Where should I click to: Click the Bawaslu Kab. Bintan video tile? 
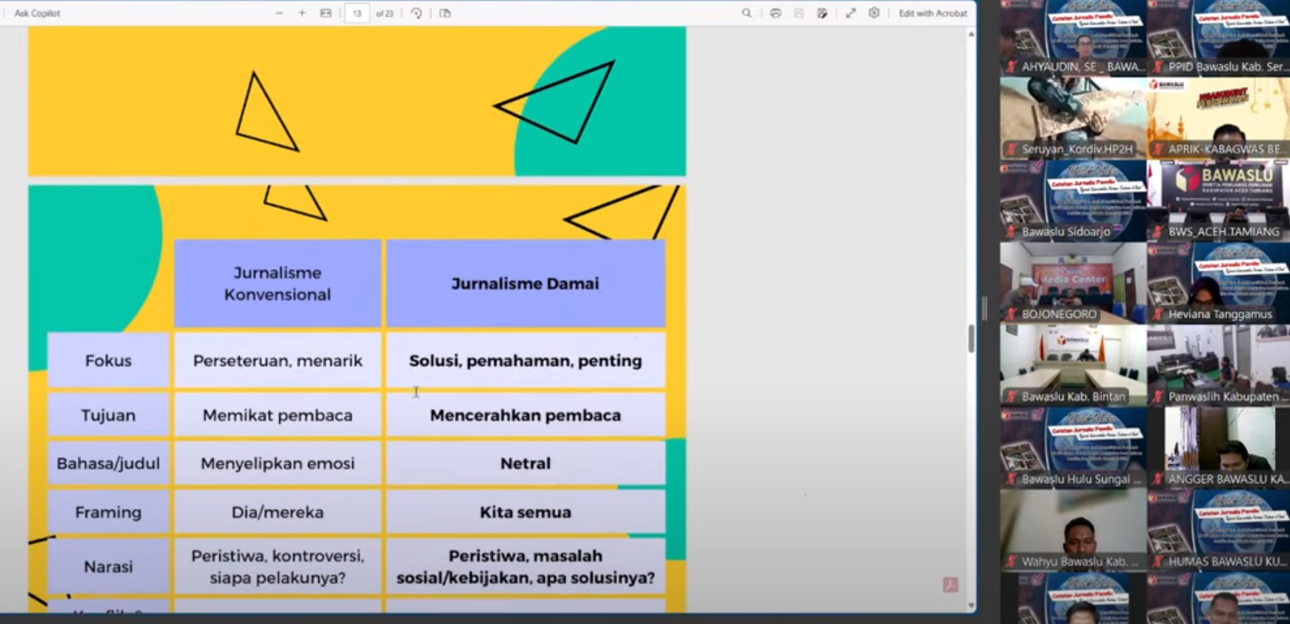(x=1073, y=365)
